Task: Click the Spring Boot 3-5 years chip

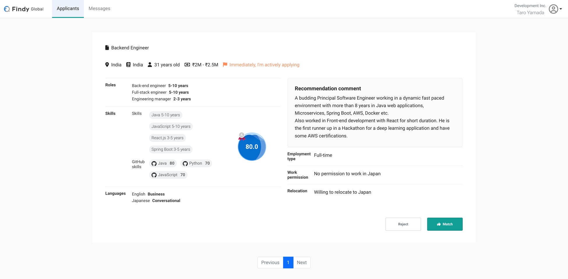Action: coord(171,149)
